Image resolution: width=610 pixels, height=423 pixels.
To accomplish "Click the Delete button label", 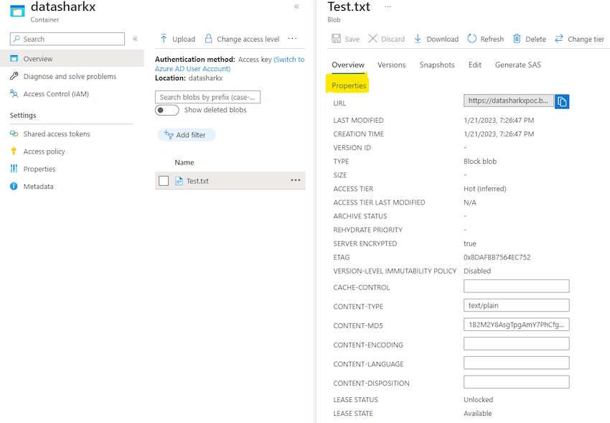I will (535, 39).
